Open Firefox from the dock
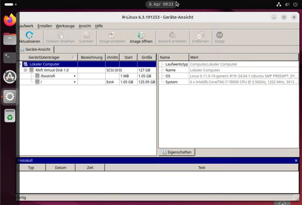The height and width of the screenshot is (205, 302). click(x=10, y=20)
